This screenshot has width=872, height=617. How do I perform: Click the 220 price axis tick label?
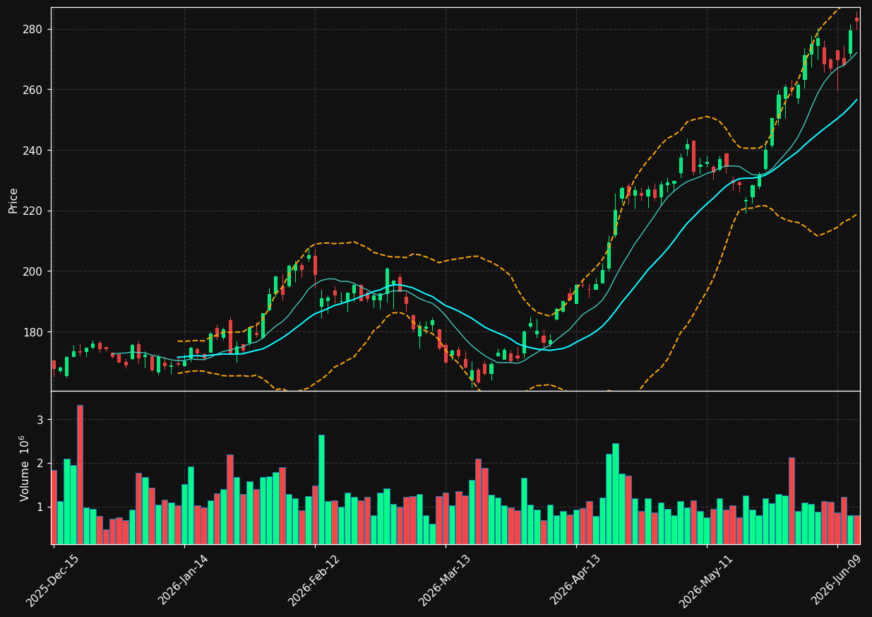34,211
